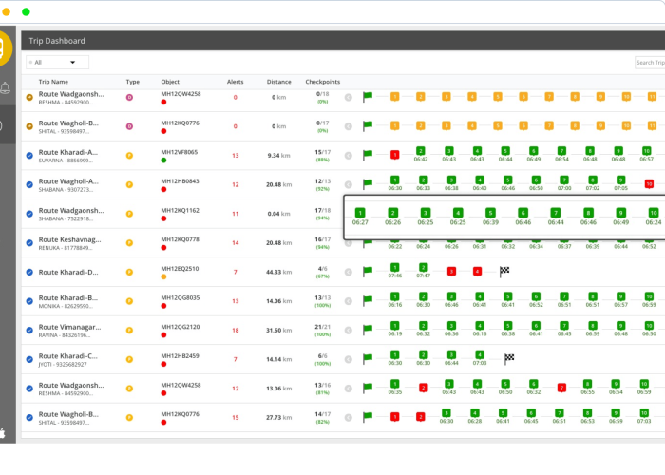Click checkered finish flag on Route Kharadi-D row

(x=503, y=271)
